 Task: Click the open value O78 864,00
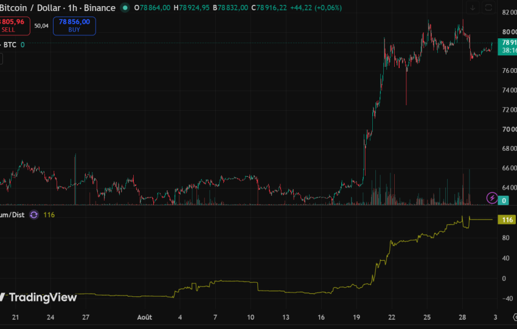[x=152, y=7]
